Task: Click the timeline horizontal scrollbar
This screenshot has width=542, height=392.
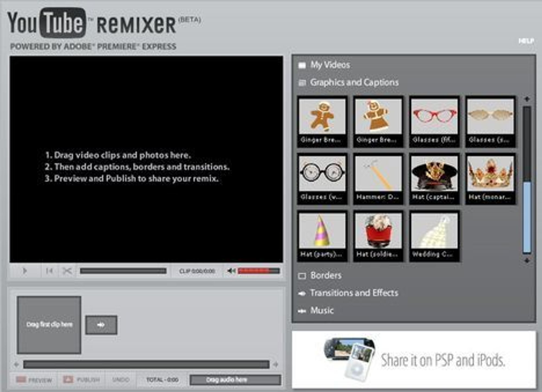Action: [146, 364]
